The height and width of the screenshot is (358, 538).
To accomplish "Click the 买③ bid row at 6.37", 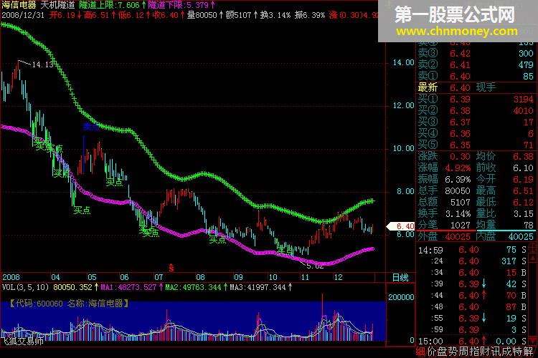I will pyautogui.click(x=475, y=122).
